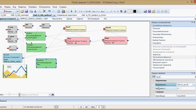Select Торговая Математика category
Image resolution: width=196 pixels, height=110 pixels.
[162, 34]
